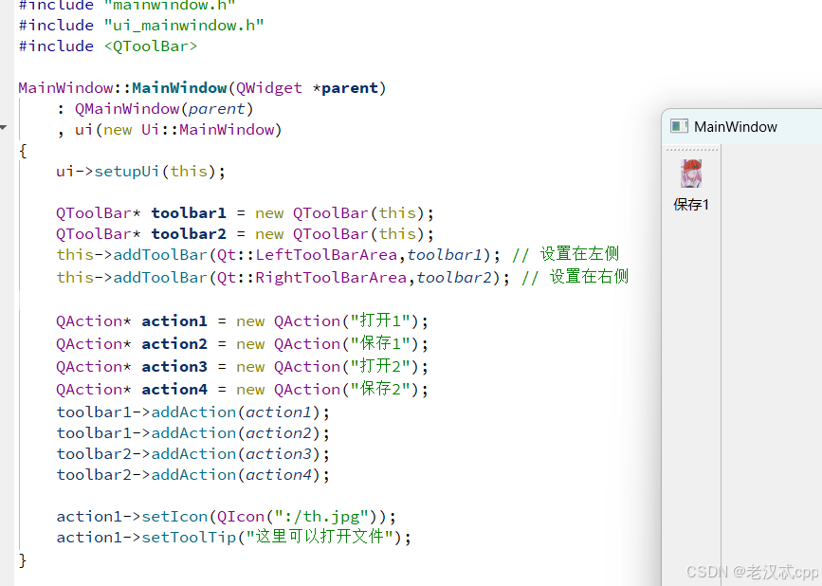Click the action1->setIcon line
This screenshot has height=586, width=822.
coord(226,517)
